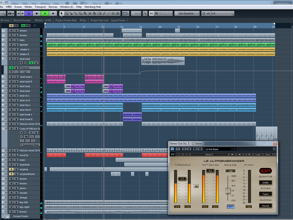
Task: Toggle the L2 plugin power bypass button
Action: [172, 149]
